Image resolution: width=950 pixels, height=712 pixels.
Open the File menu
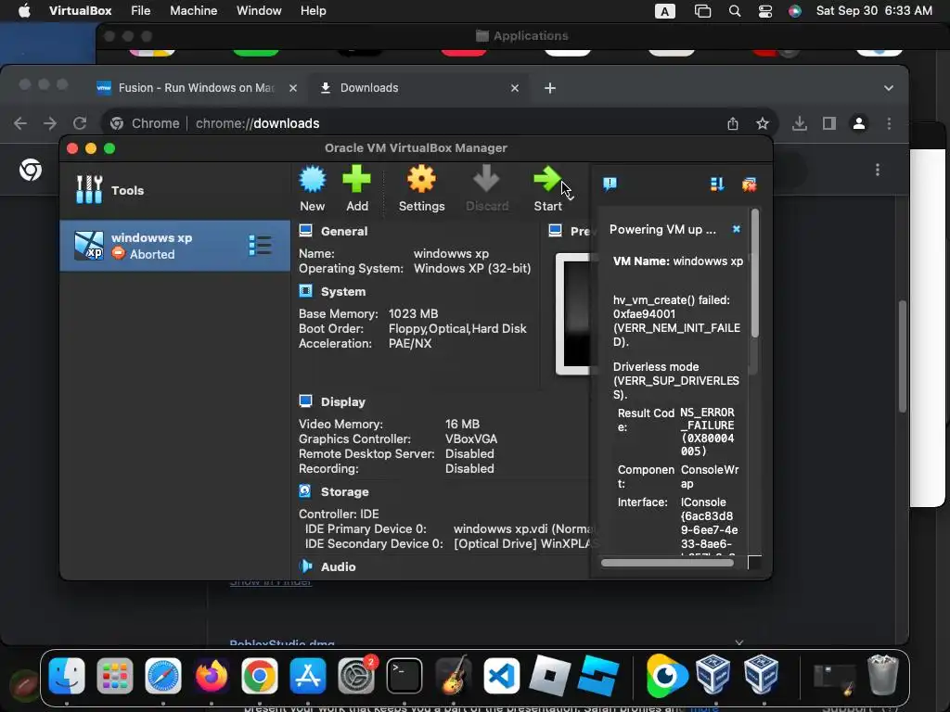pyautogui.click(x=141, y=11)
